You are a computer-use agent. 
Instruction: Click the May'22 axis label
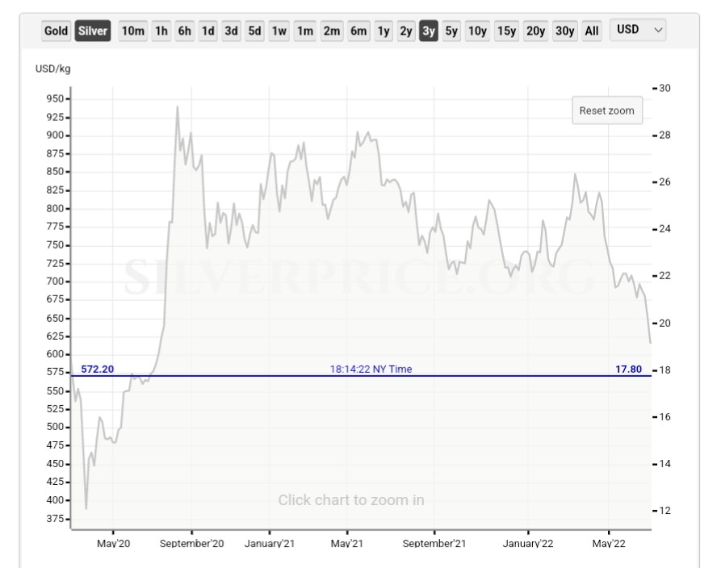(609, 544)
